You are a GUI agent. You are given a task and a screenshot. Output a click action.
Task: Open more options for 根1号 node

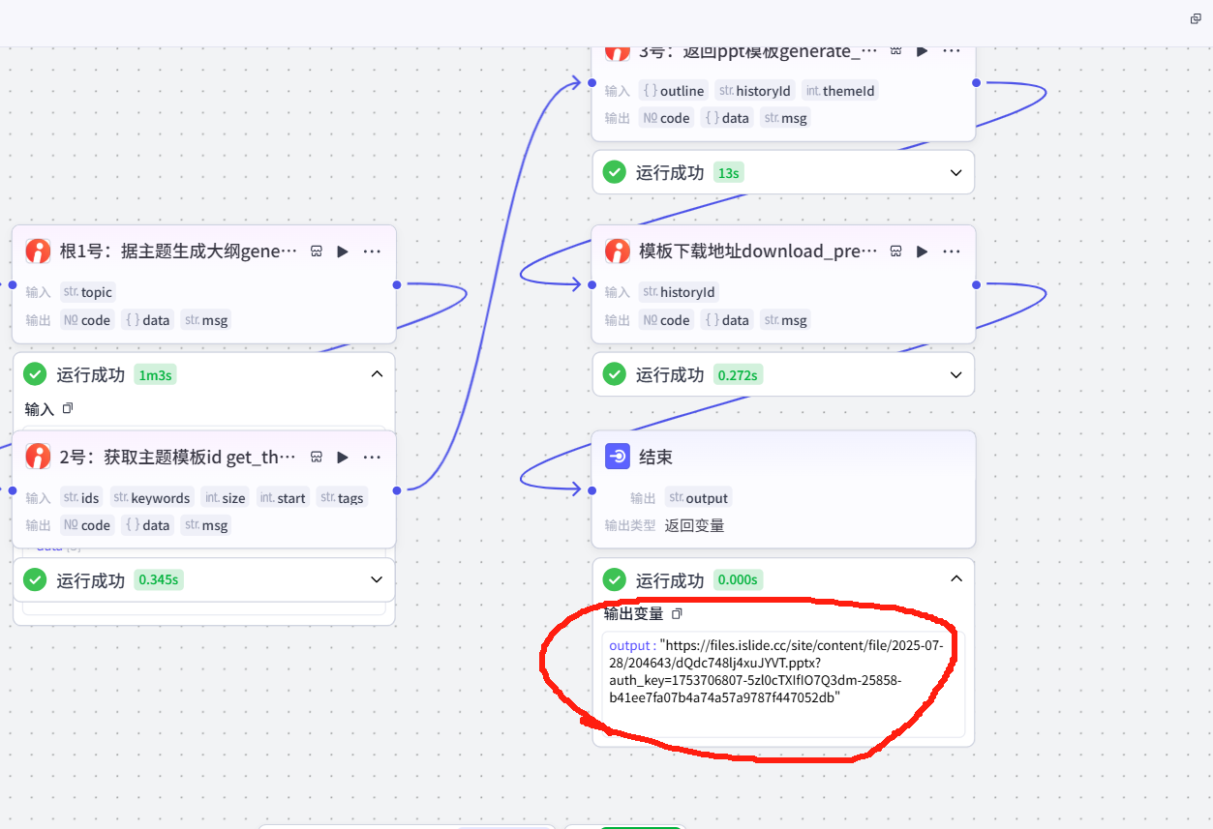point(372,252)
